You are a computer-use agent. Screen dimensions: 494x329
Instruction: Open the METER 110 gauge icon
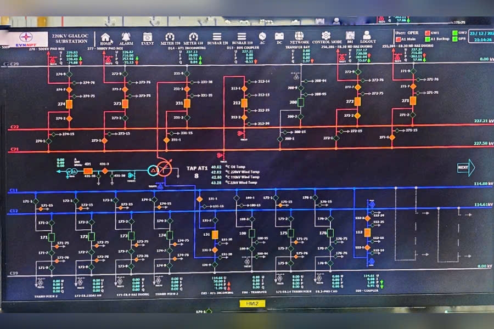pyautogui.click(x=193, y=37)
